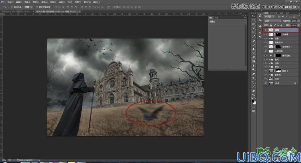Select the Eyedropper tool
The height and width of the screenshot is (163, 301).
point(253,36)
